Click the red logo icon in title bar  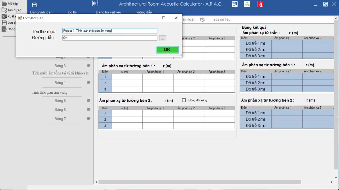pyautogui.click(x=260, y=4)
